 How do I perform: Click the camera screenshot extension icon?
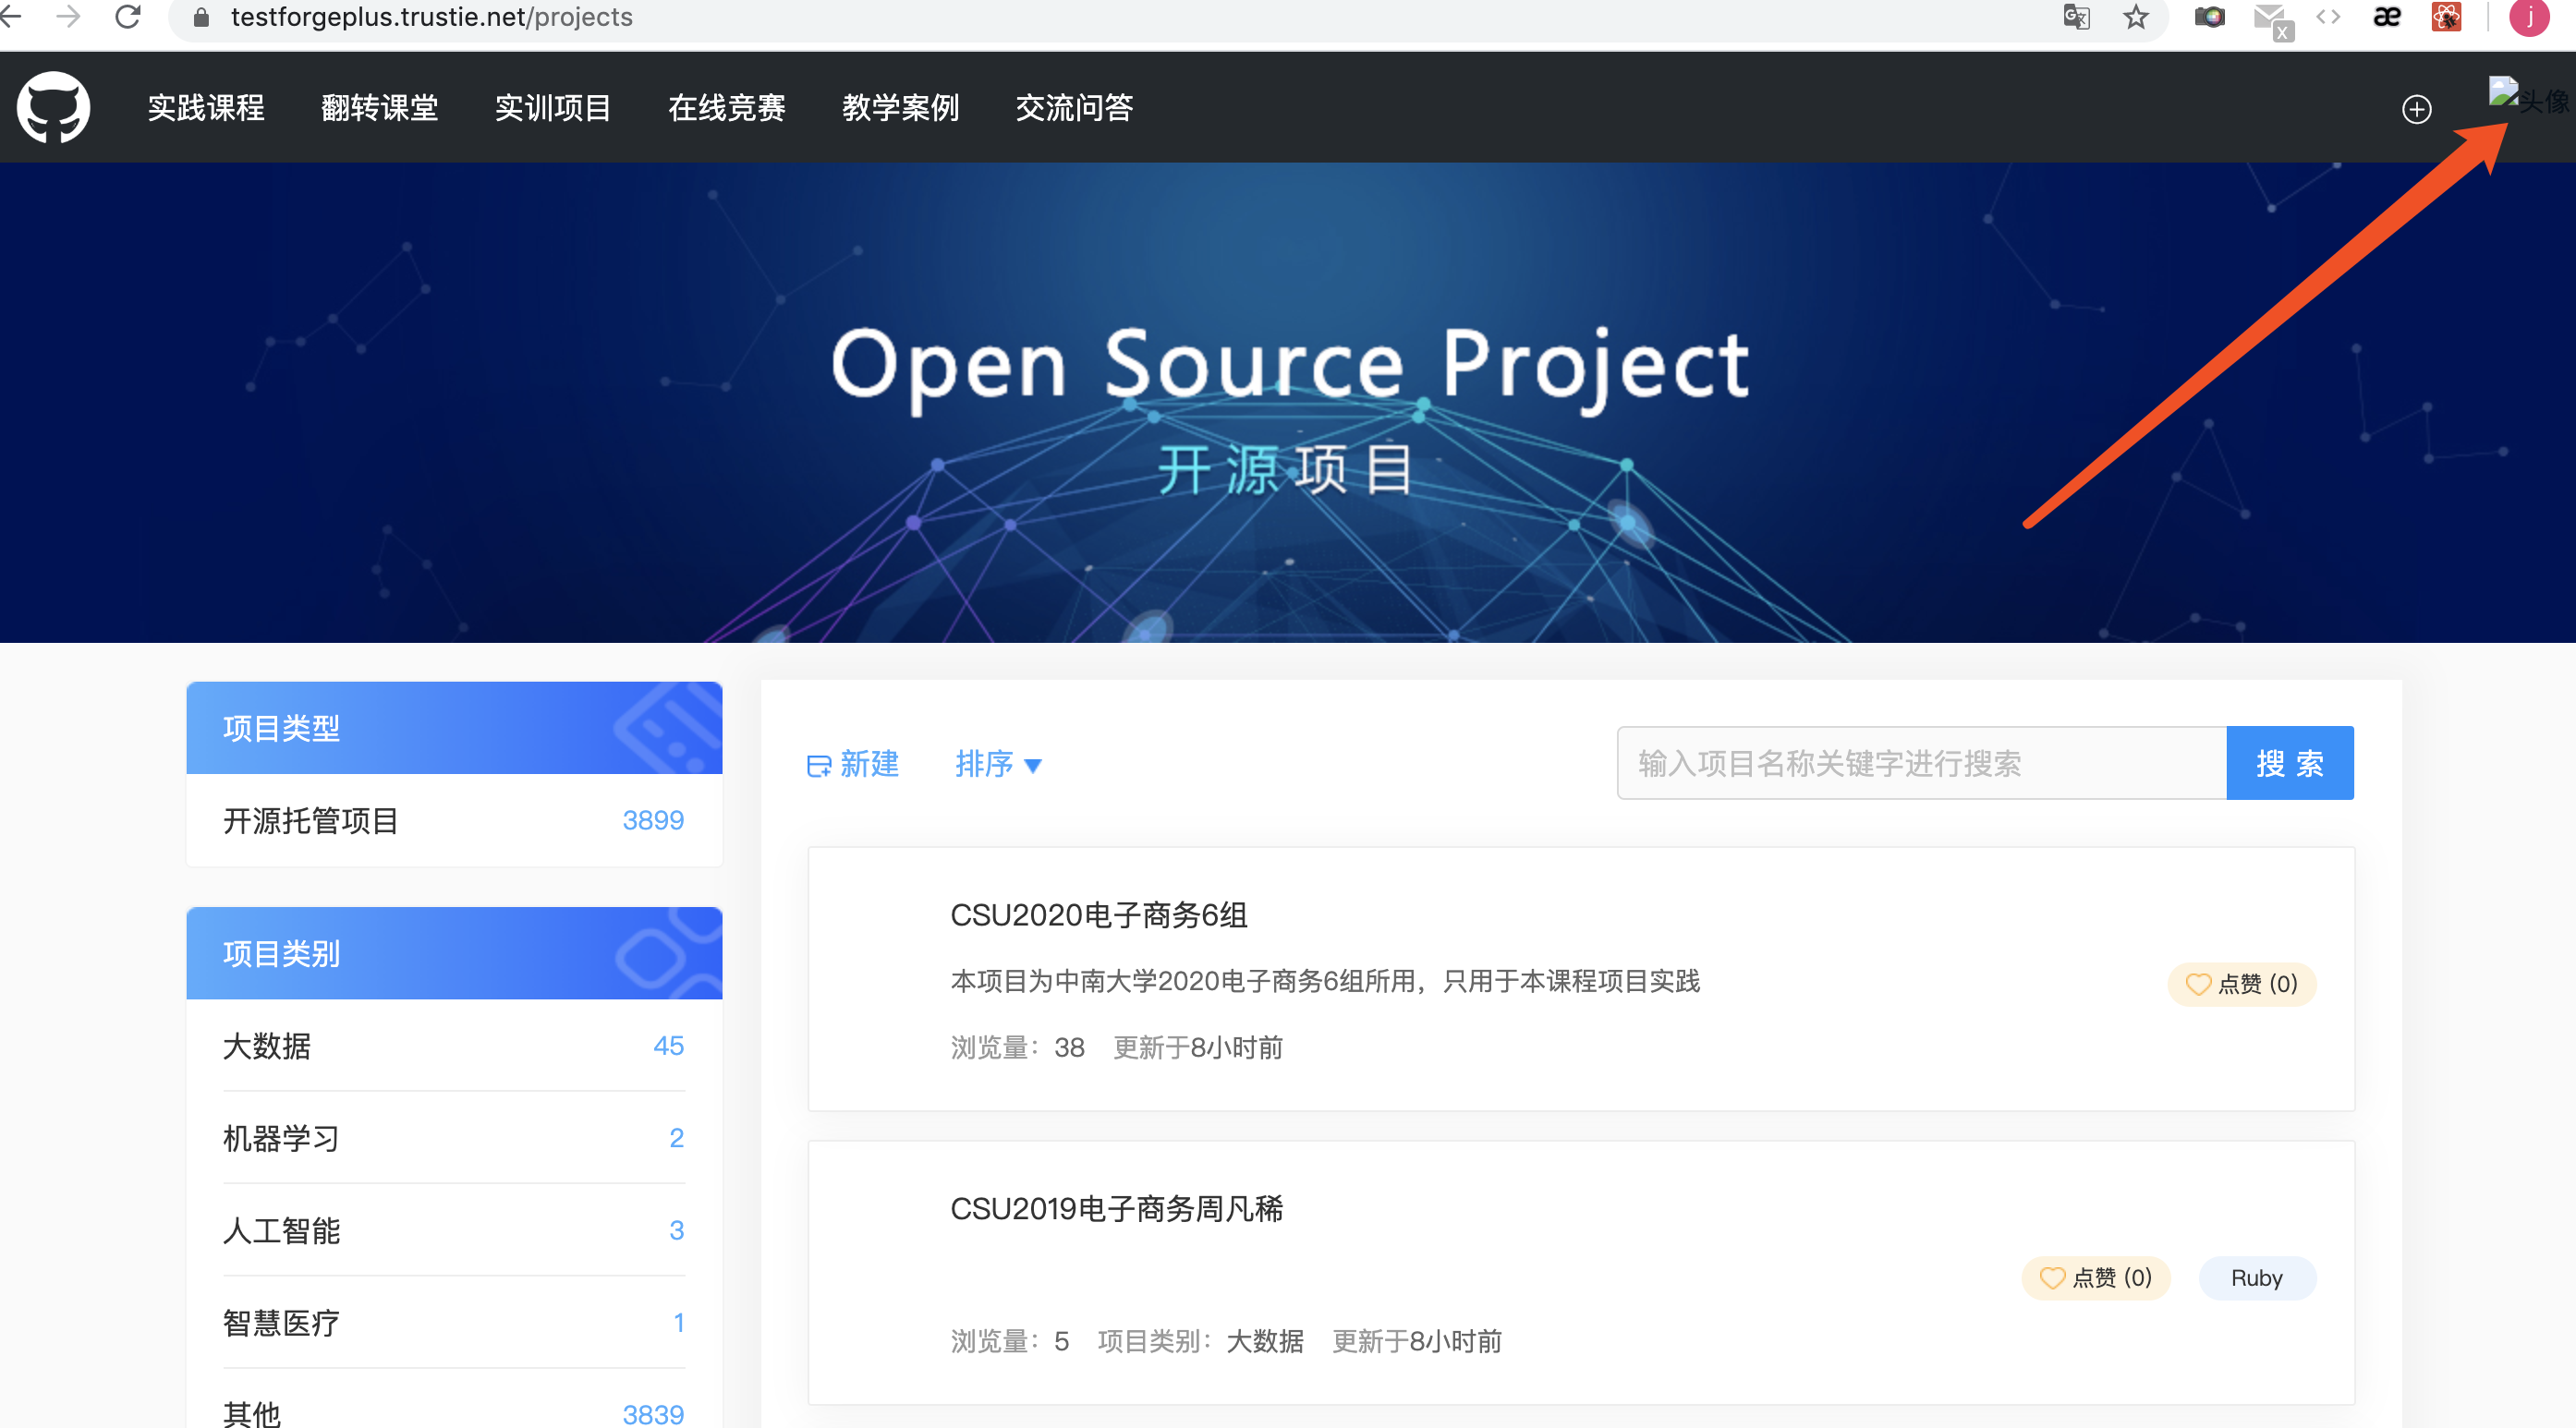(x=2209, y=17)
